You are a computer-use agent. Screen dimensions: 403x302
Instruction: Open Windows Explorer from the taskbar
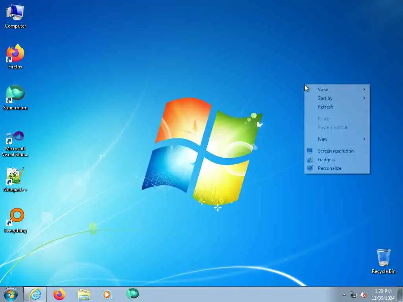(84, 295)
